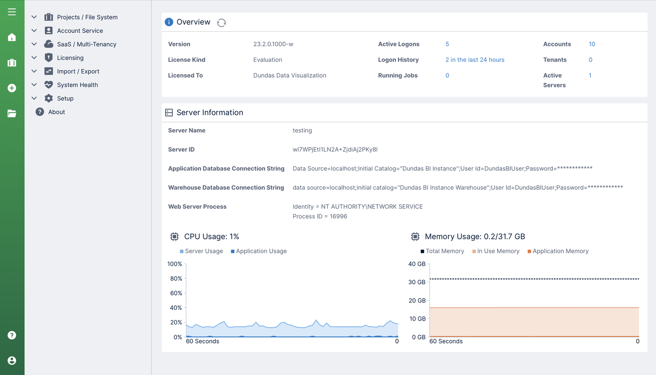Toggle Application Usage legend swatch
656x375 pixels.
coord(233,251)
